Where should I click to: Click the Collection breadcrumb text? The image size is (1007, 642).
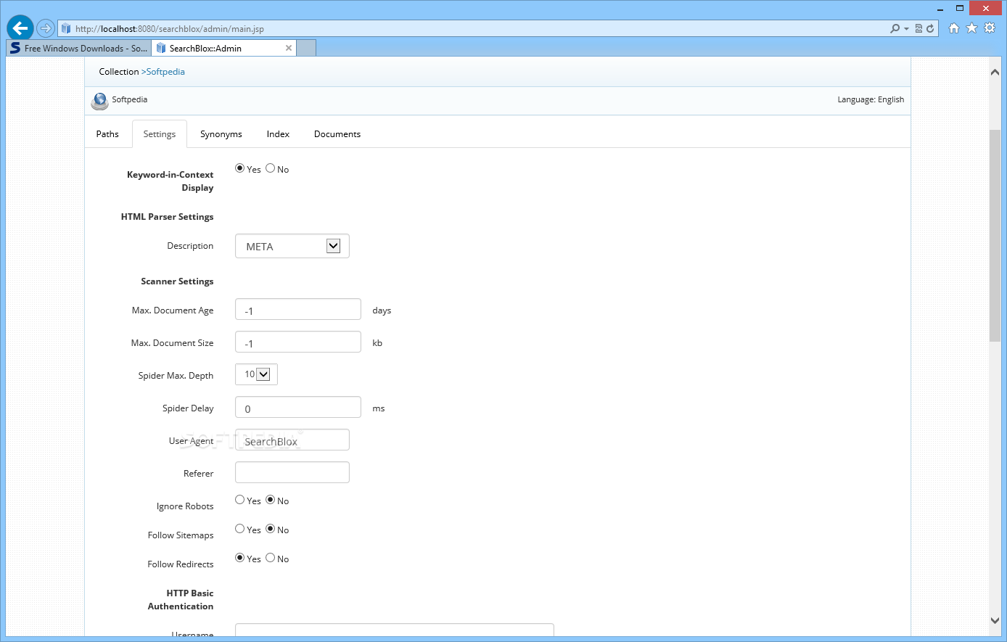tap(119, 72)
